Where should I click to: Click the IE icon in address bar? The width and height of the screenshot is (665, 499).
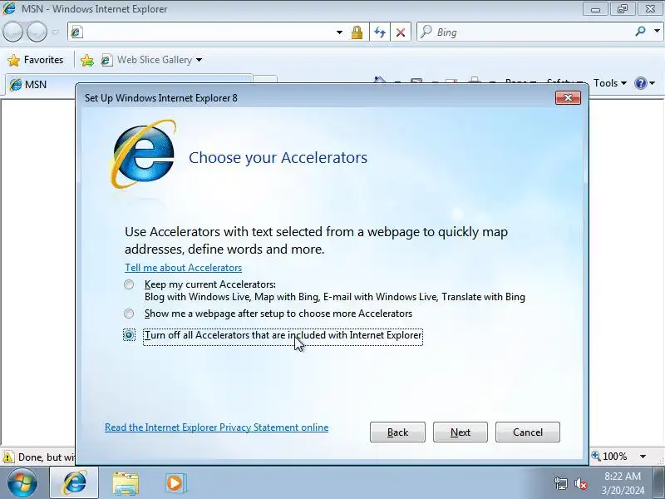click(76, 32)
